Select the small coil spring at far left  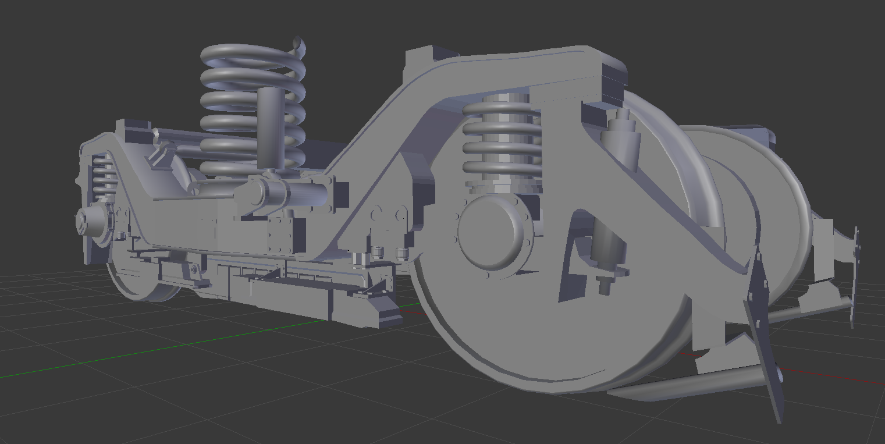point(105,177)
